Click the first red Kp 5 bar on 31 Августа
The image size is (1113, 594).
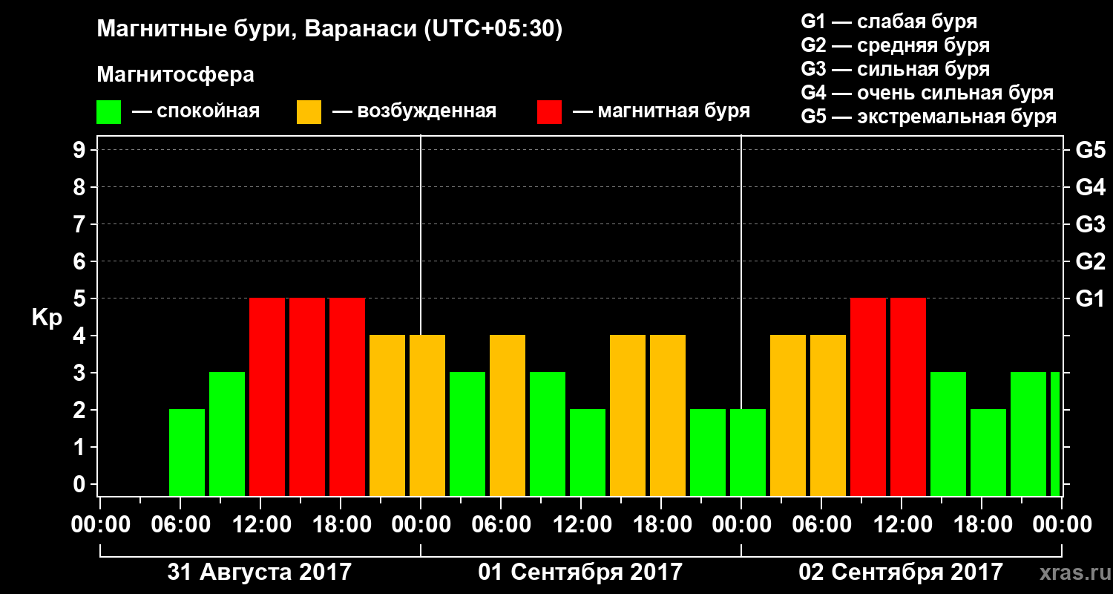267,396
